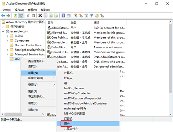
Task: Expand the Builtin container
Action: click(x=7, y=36)
